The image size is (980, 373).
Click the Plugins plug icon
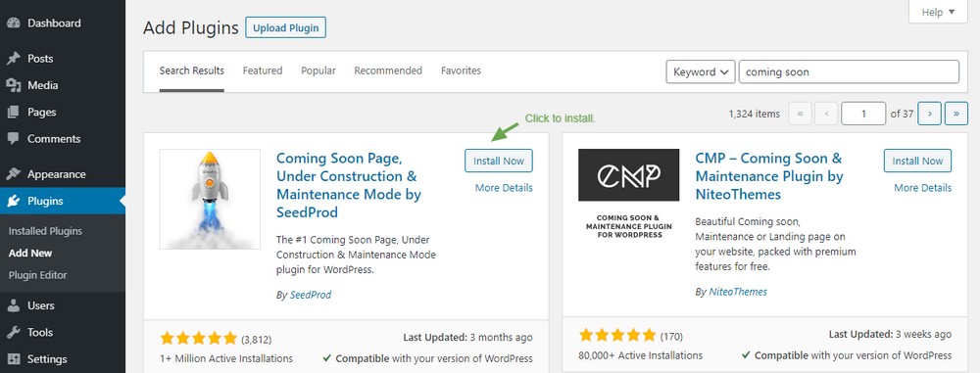tap(13, 201)
